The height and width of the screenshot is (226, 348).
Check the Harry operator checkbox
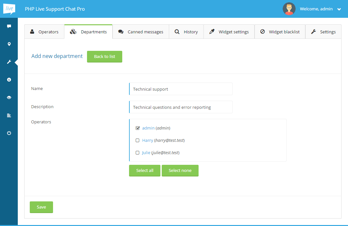point(137,141)
